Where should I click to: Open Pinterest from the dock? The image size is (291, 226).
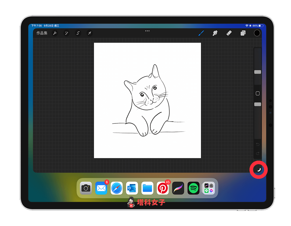pos(163,188)
